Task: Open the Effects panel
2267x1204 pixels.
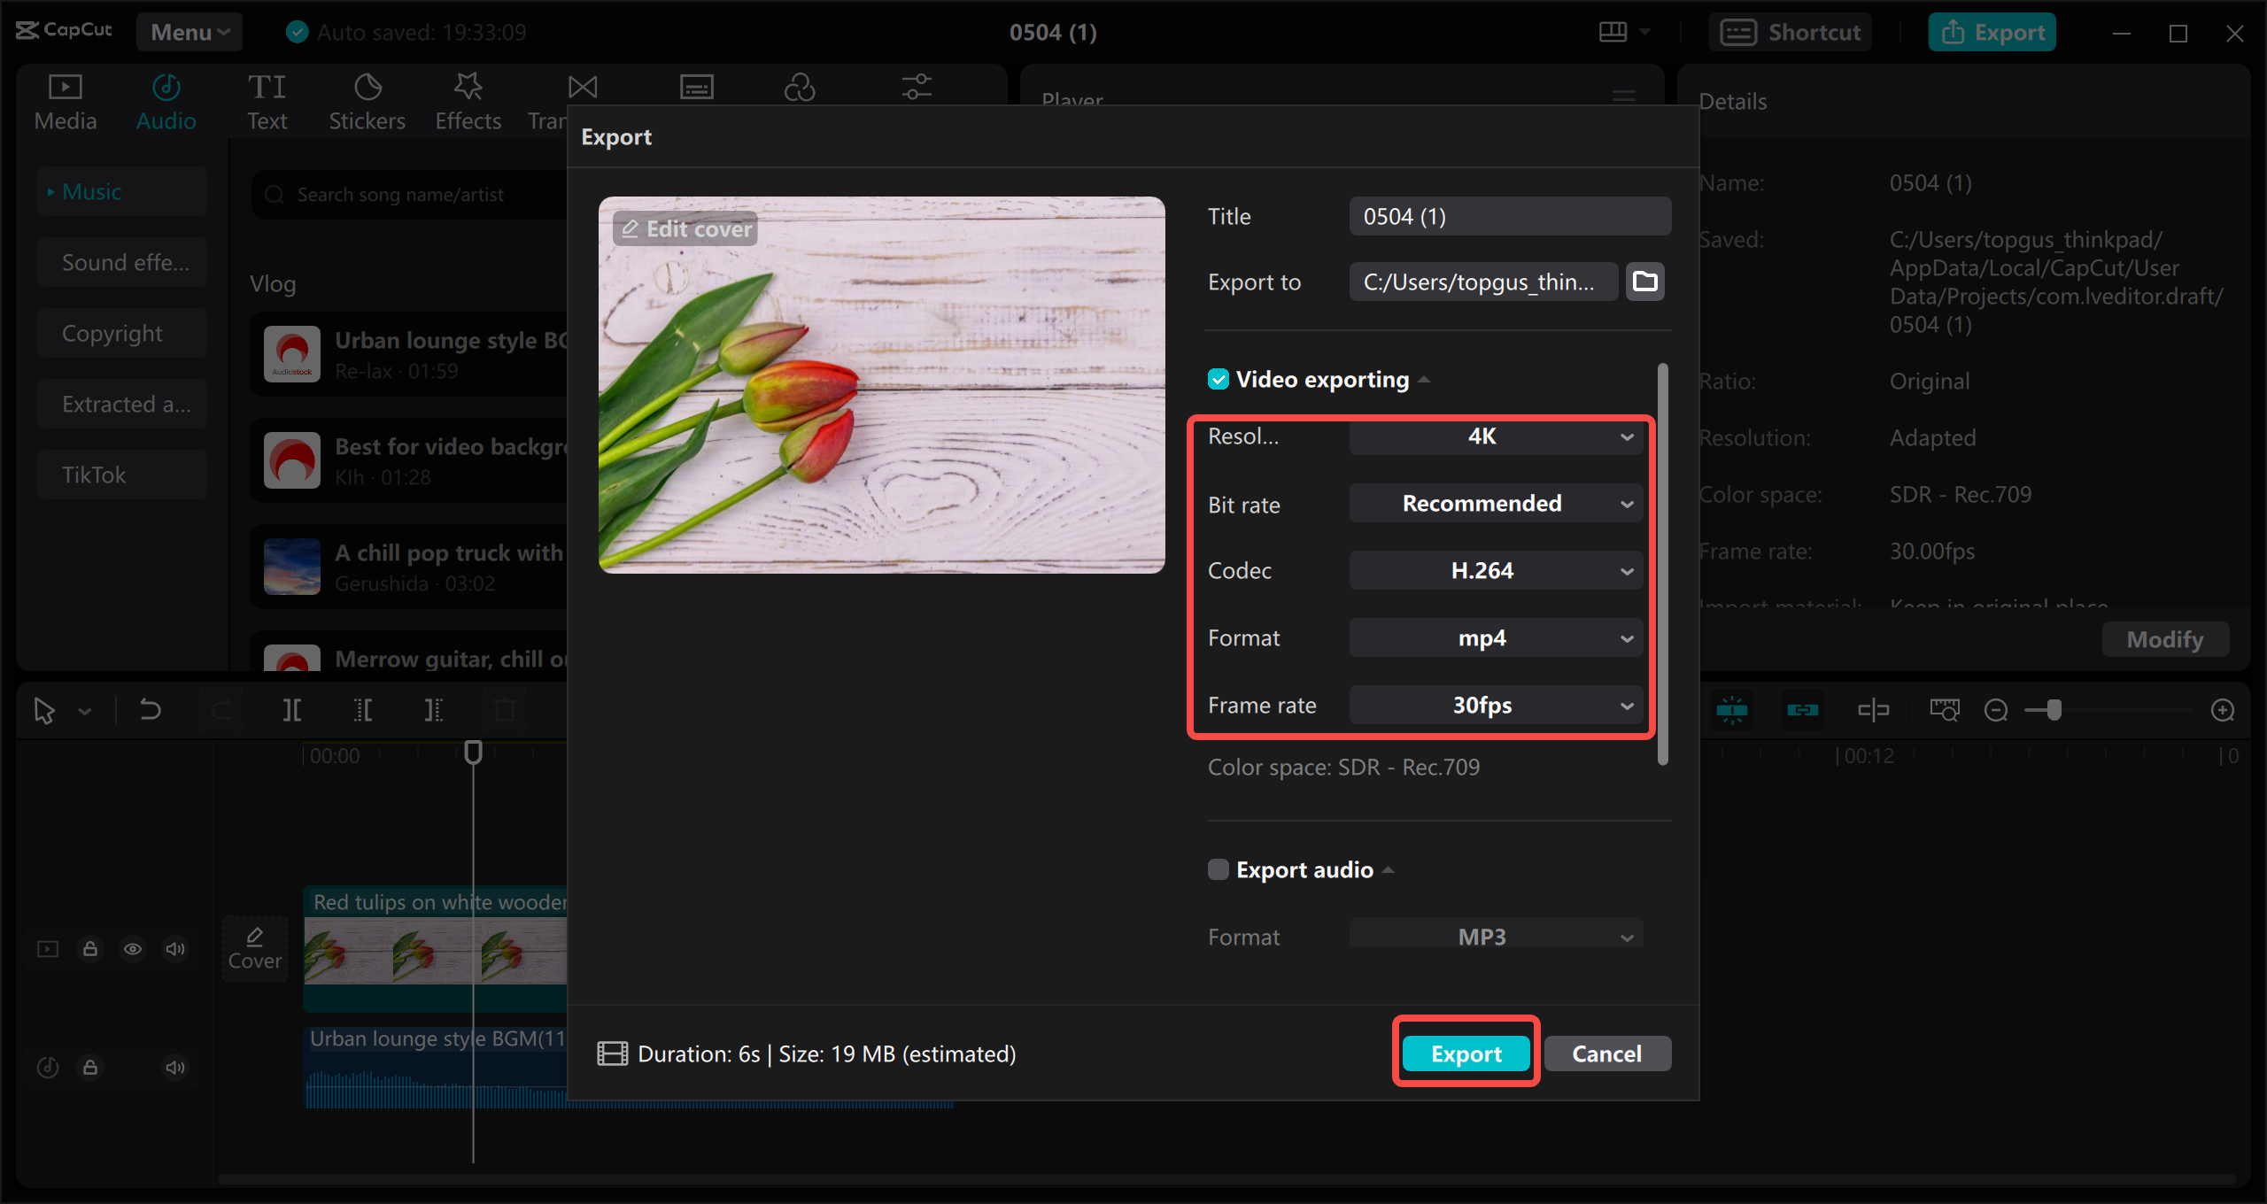Action: coord(468,99)
